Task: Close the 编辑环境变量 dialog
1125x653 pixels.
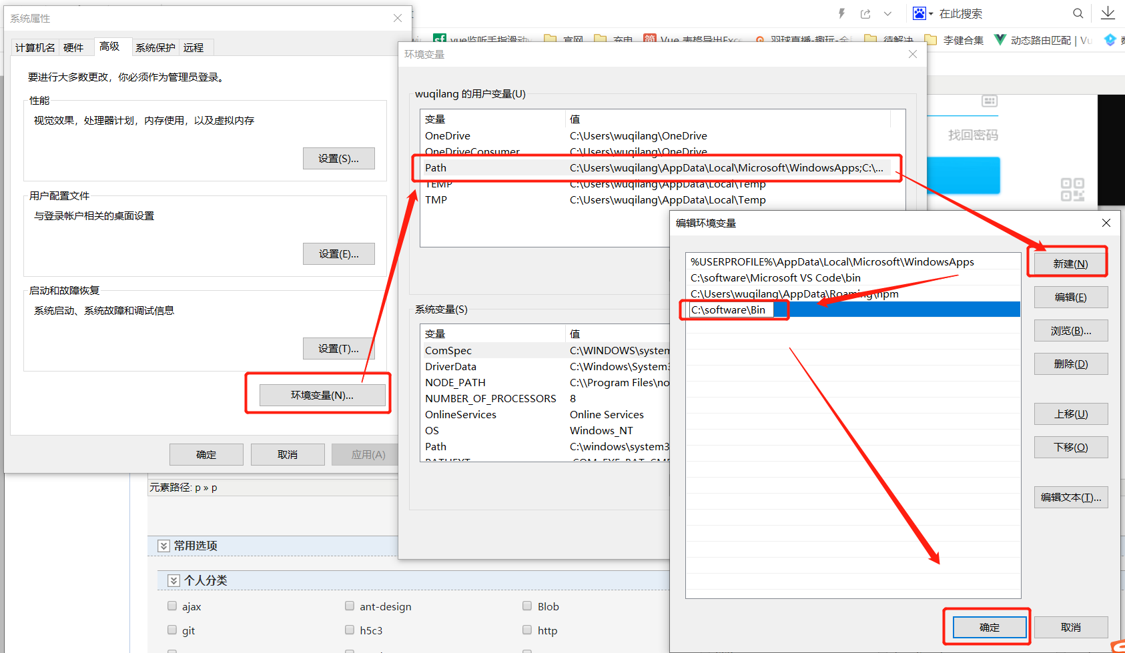Action: click(x=1106, y=223)
